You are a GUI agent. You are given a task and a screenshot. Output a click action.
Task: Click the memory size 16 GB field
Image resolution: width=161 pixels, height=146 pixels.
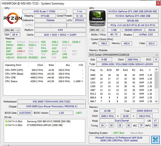(107, 111)
